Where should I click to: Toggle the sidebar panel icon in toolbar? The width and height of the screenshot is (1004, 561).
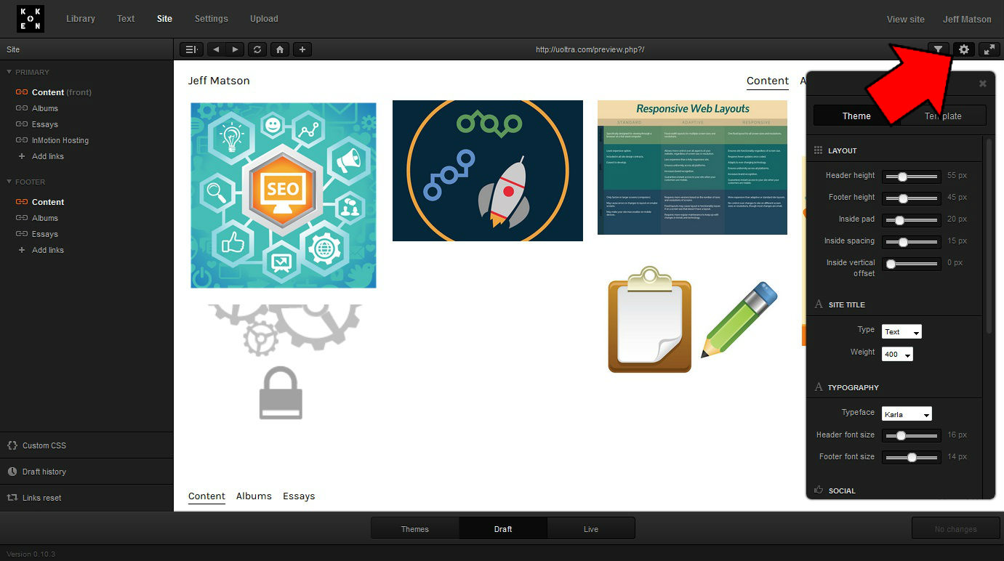point(192,49)
